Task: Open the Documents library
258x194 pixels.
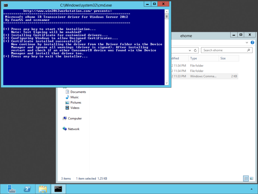Action: coord(78,92)
